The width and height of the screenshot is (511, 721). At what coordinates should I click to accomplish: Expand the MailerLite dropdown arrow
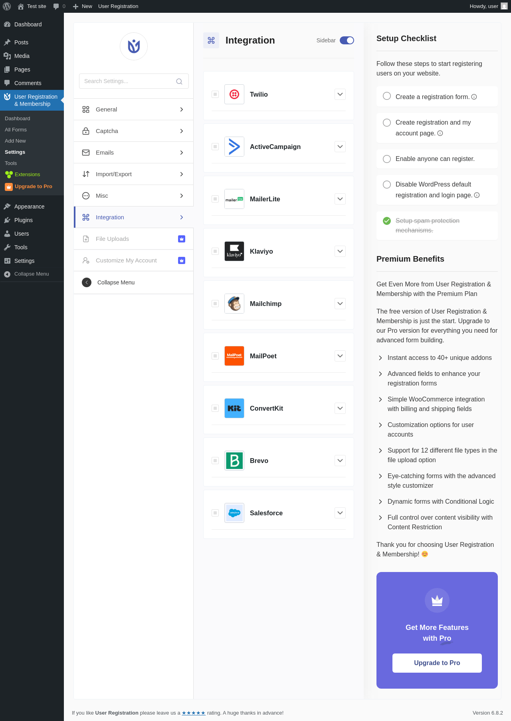(x=340, y=199)
